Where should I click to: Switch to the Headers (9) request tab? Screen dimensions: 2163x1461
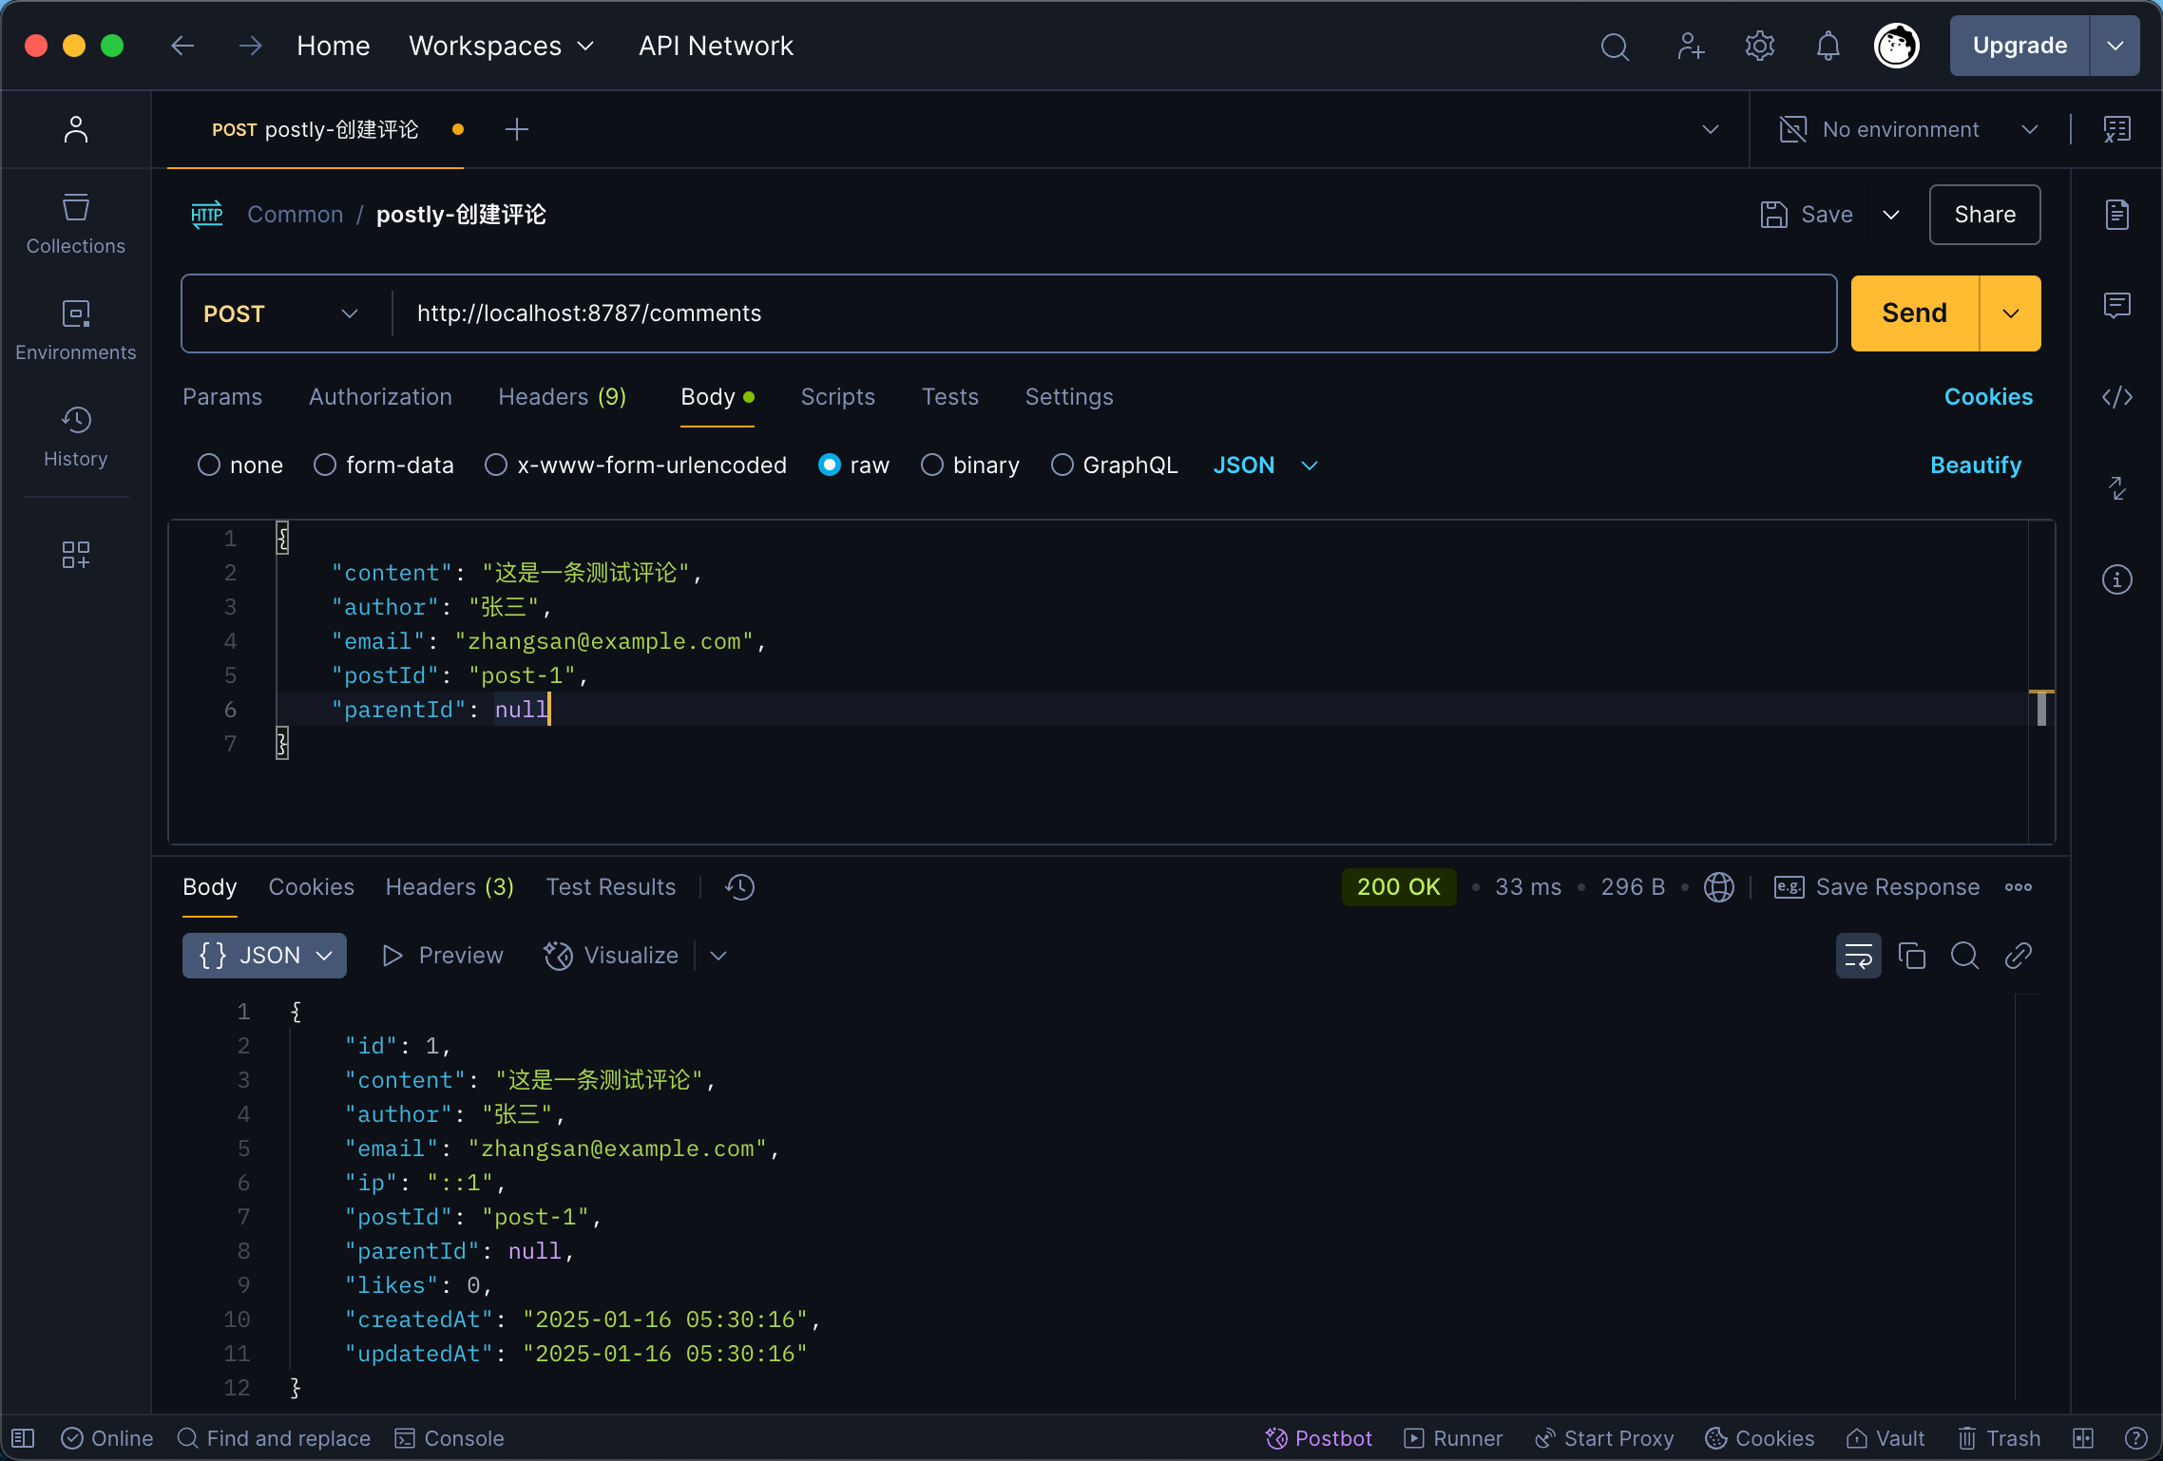coord(562,397)
